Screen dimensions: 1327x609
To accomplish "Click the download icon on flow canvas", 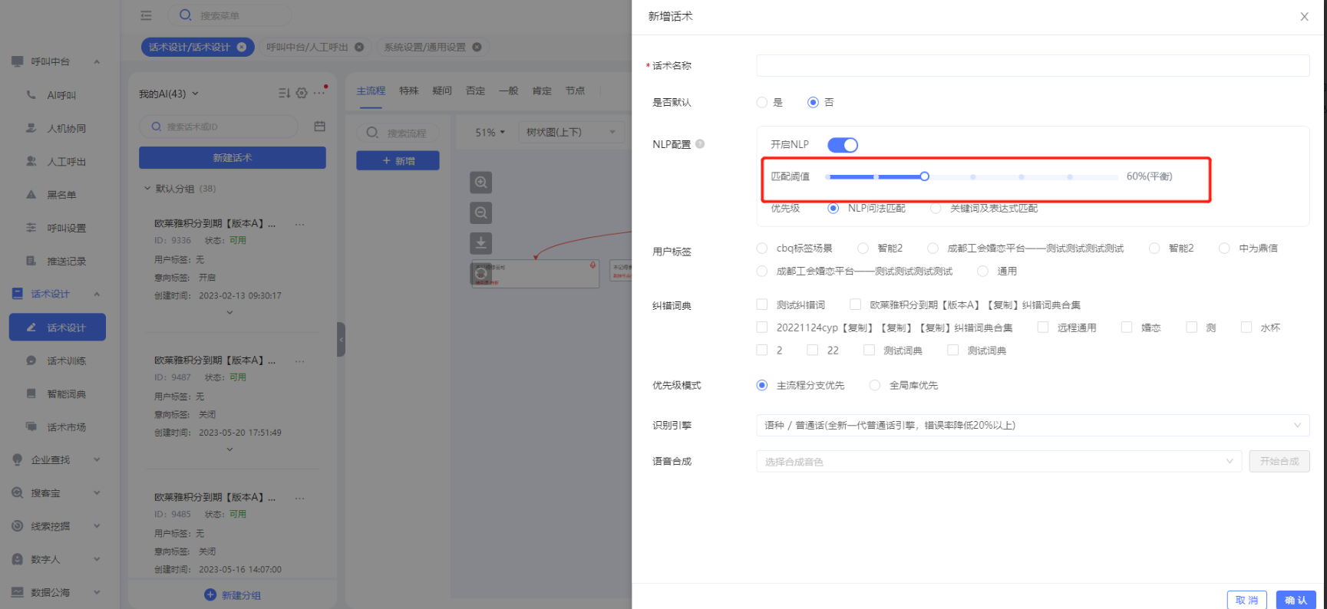I will (480, 243).
